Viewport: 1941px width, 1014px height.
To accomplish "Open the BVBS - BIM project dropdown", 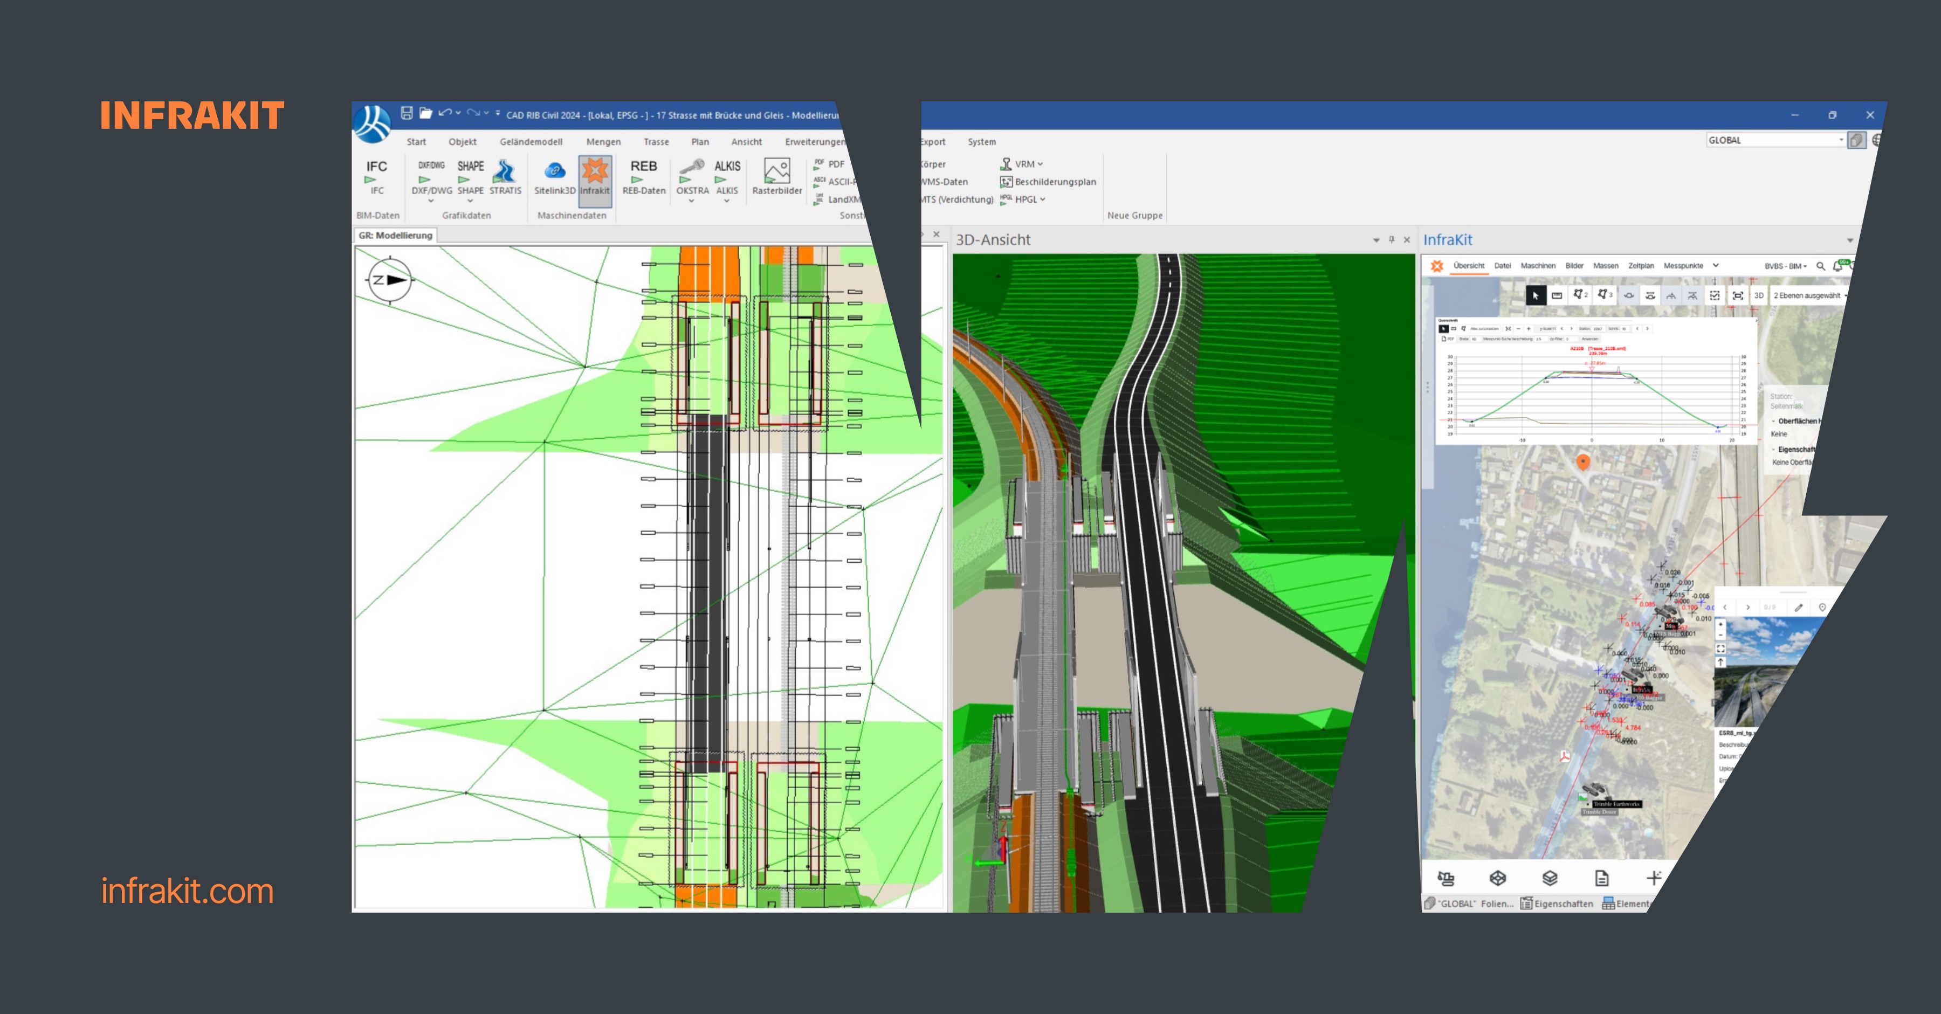I will [x=1785, y=266].
